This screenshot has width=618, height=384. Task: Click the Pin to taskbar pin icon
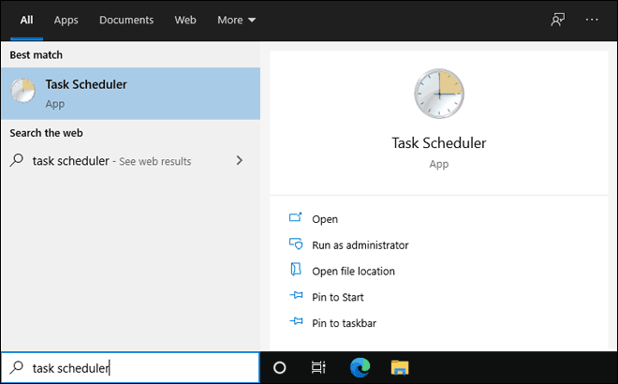pos(296,321)
